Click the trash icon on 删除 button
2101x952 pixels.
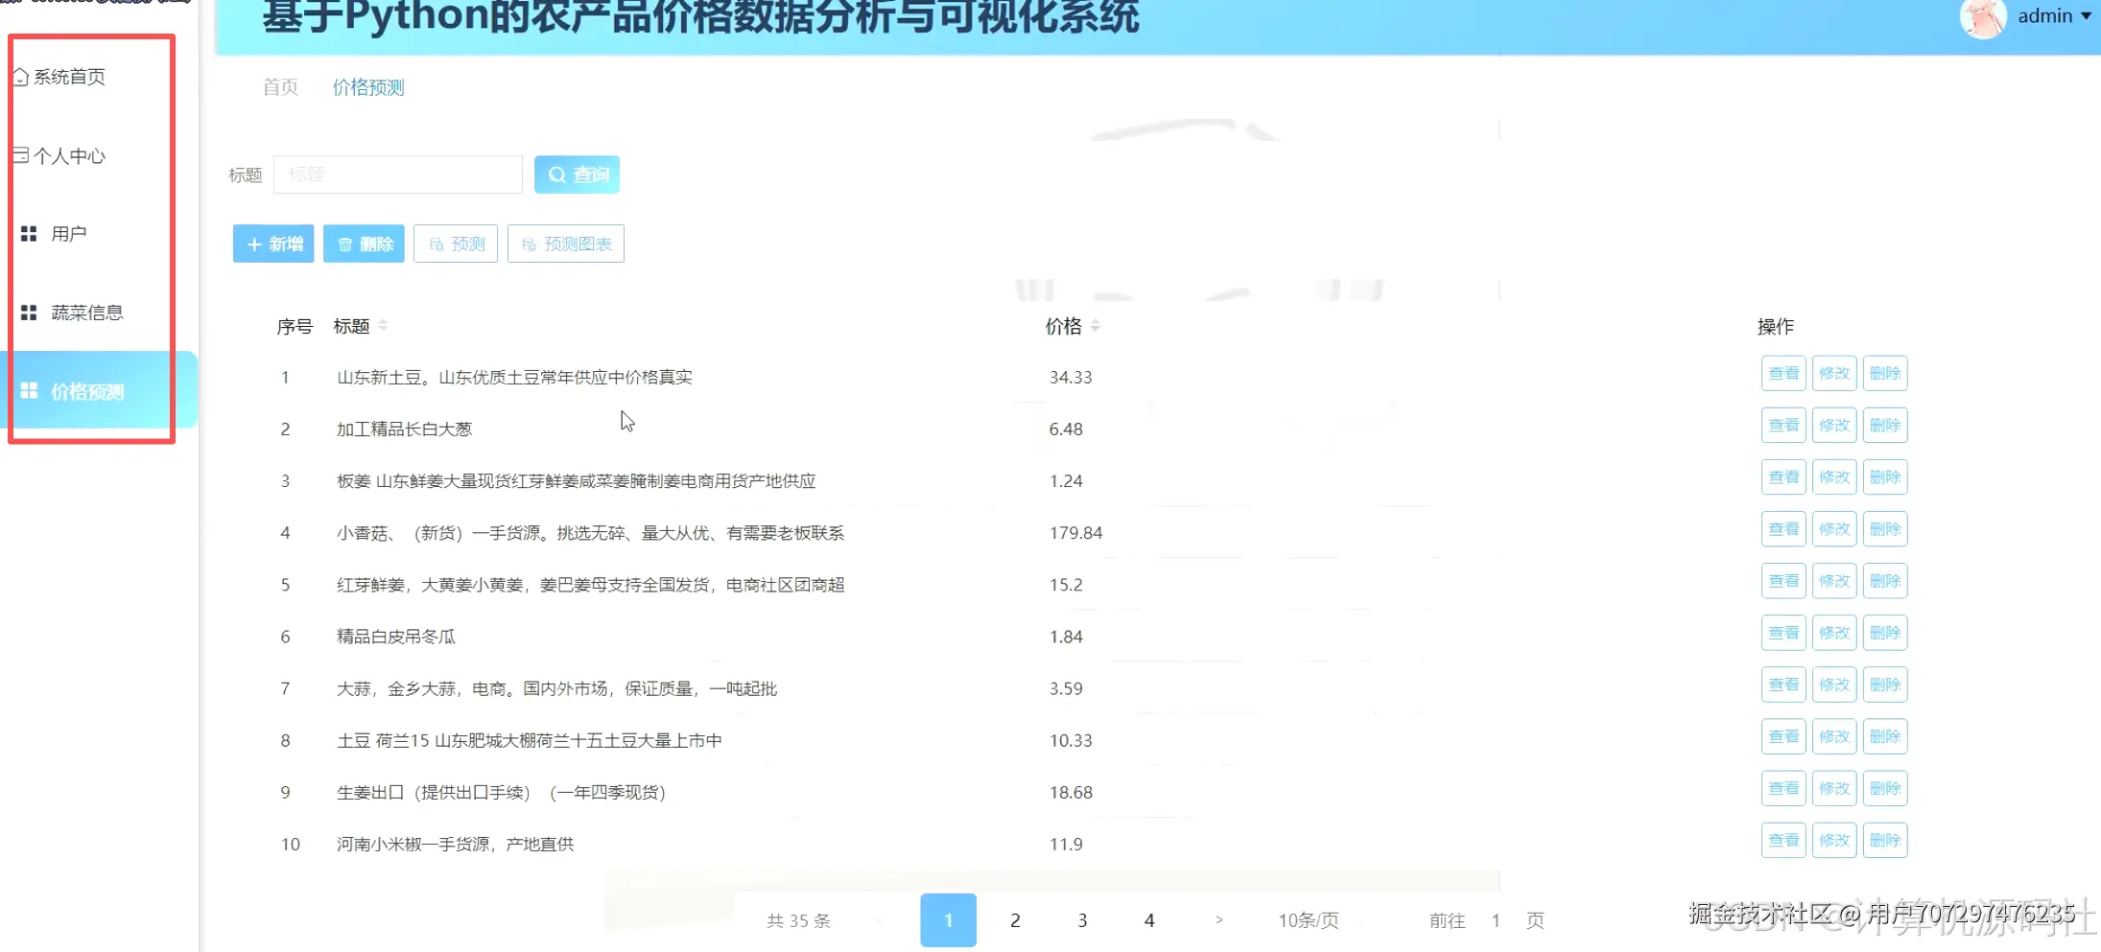point(346,244)
